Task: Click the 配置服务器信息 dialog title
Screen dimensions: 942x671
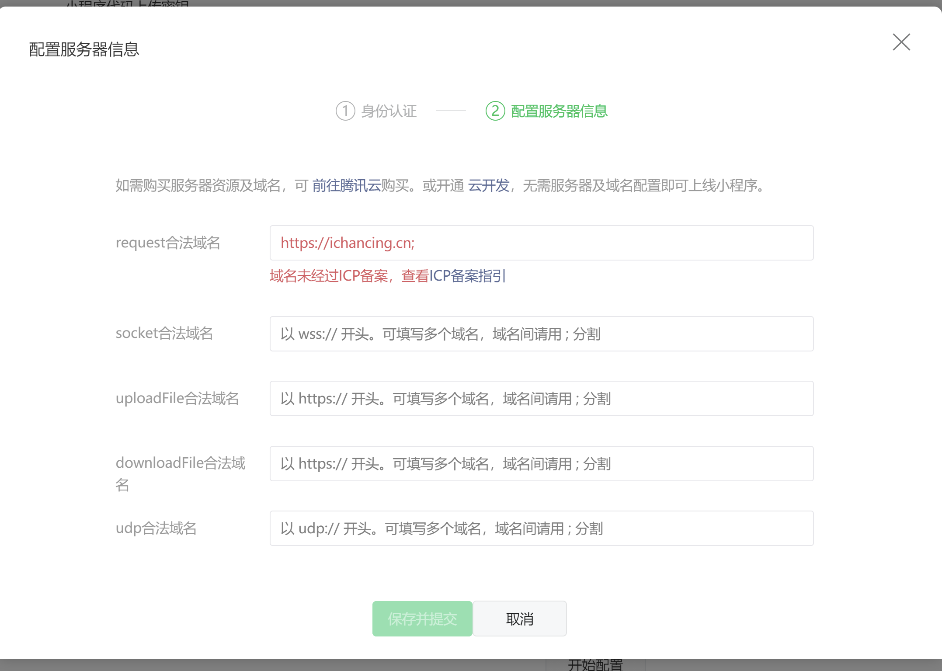Action: point(84,49)
